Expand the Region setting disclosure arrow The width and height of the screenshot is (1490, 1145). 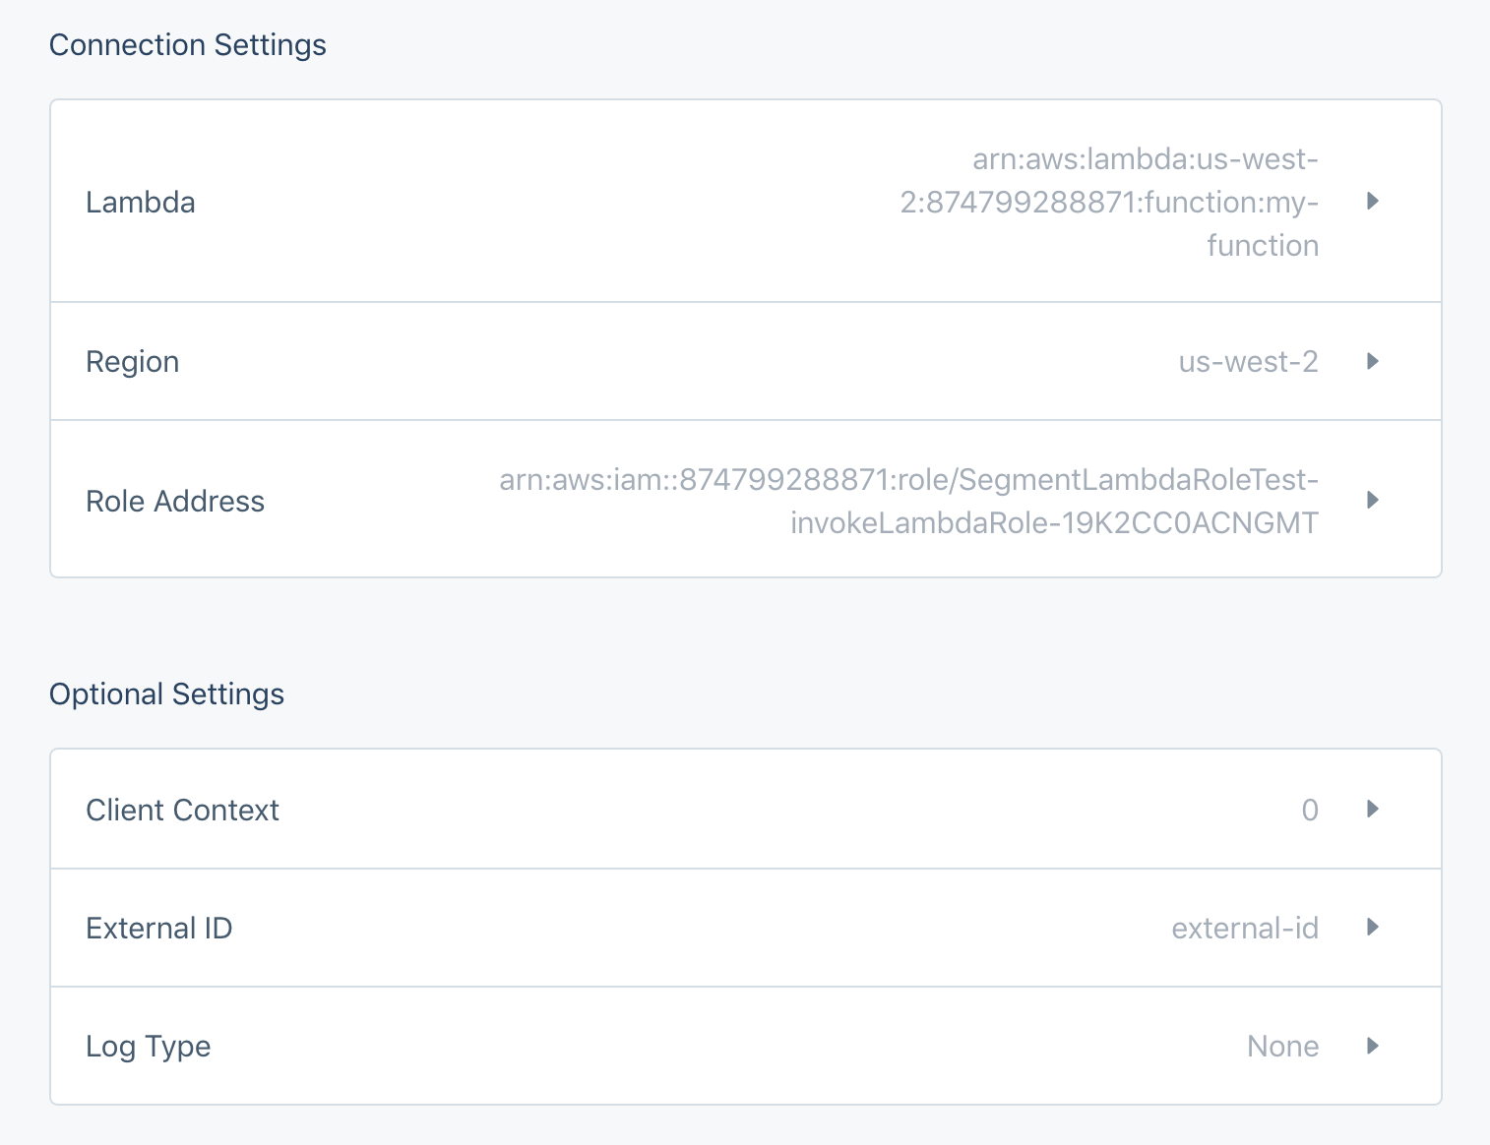point(1371,361)
